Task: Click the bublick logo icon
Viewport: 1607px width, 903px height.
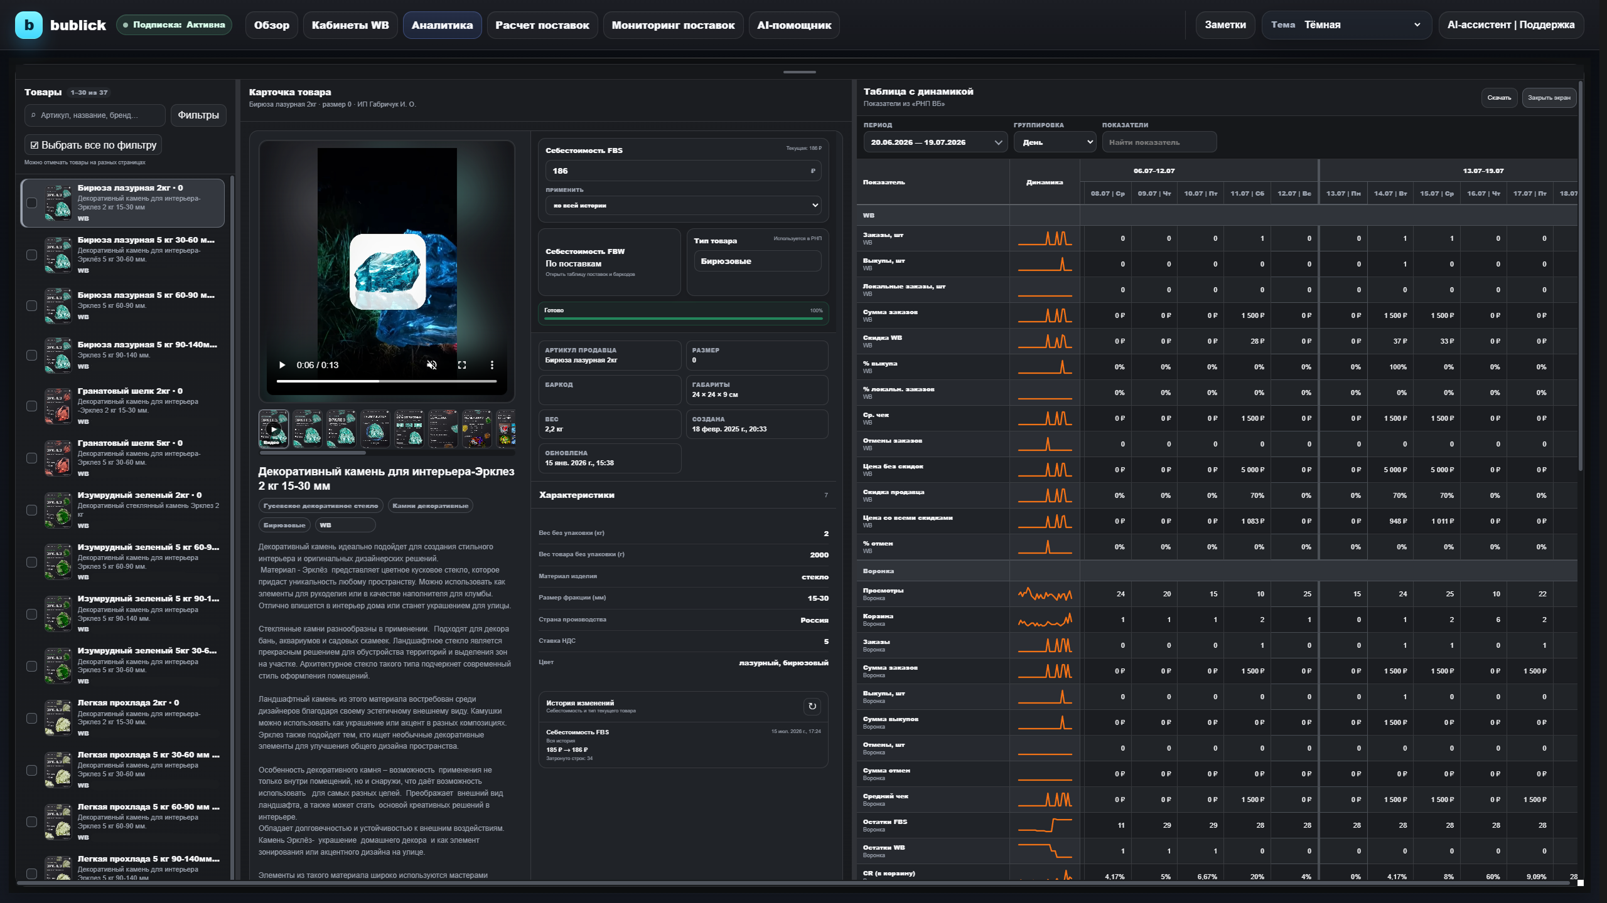Action: tap(29, 25)
